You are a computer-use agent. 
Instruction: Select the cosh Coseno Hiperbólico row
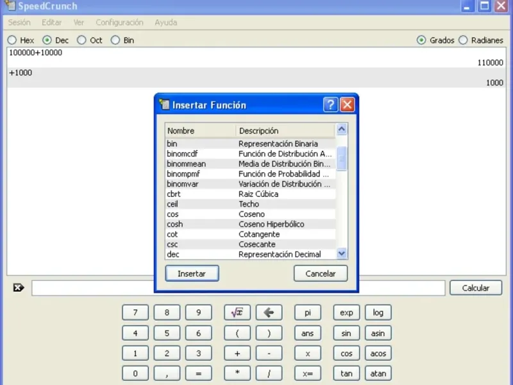250,224
